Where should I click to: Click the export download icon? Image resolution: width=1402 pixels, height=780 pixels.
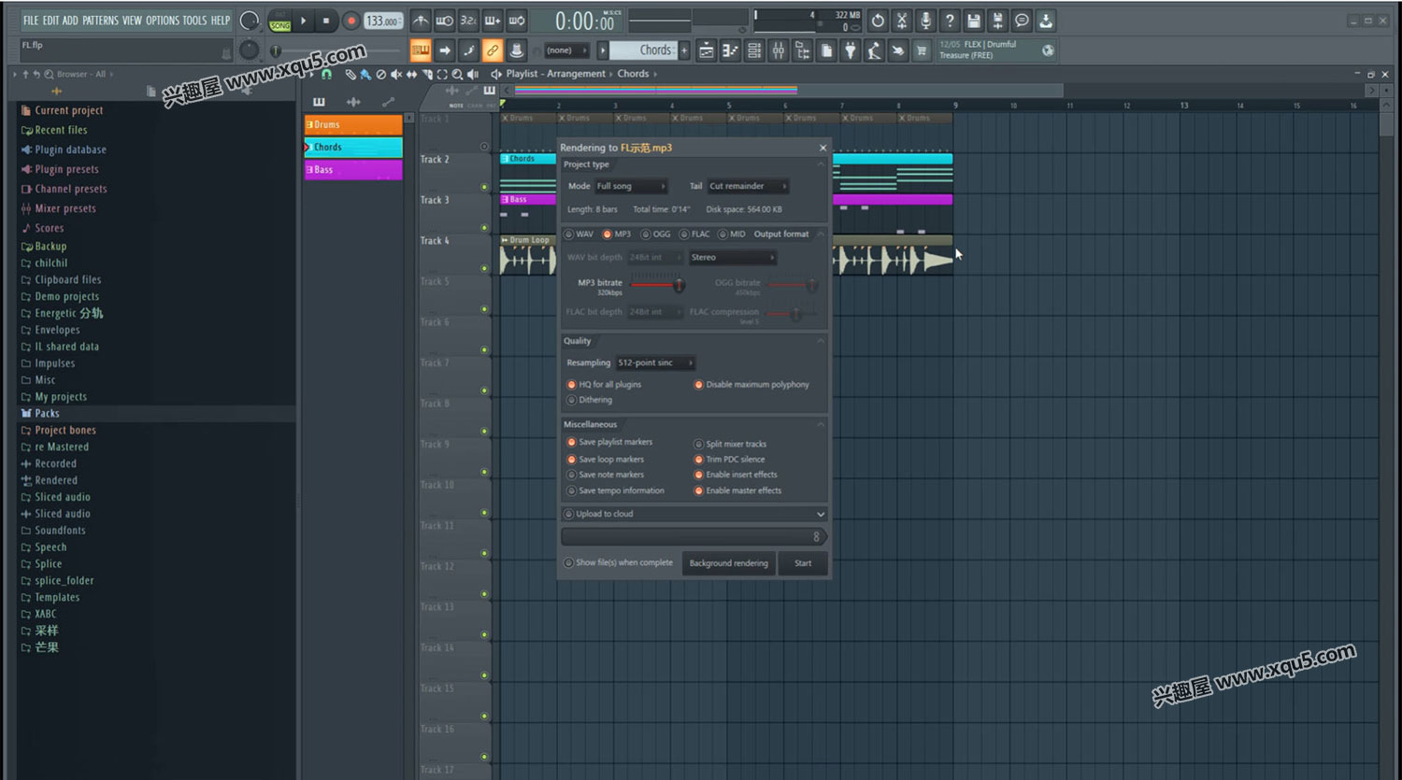tap(1045, 21)
